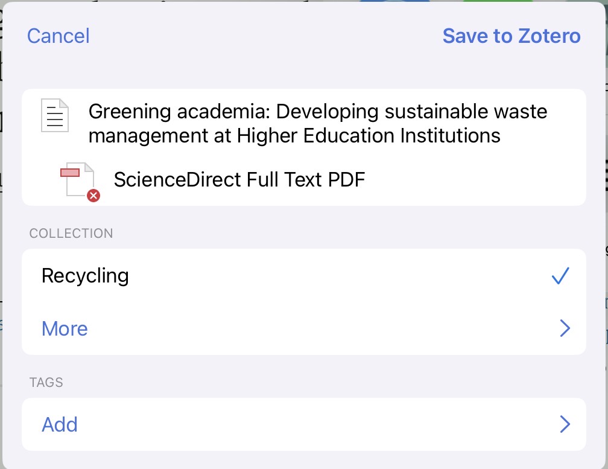Tap Add to add tags

[x=60, y=424]
